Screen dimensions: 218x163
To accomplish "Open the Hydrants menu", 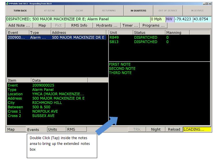I will coord(107,25).
